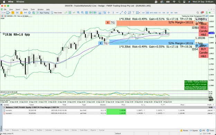Zoom in on the chart

[78, 13]
